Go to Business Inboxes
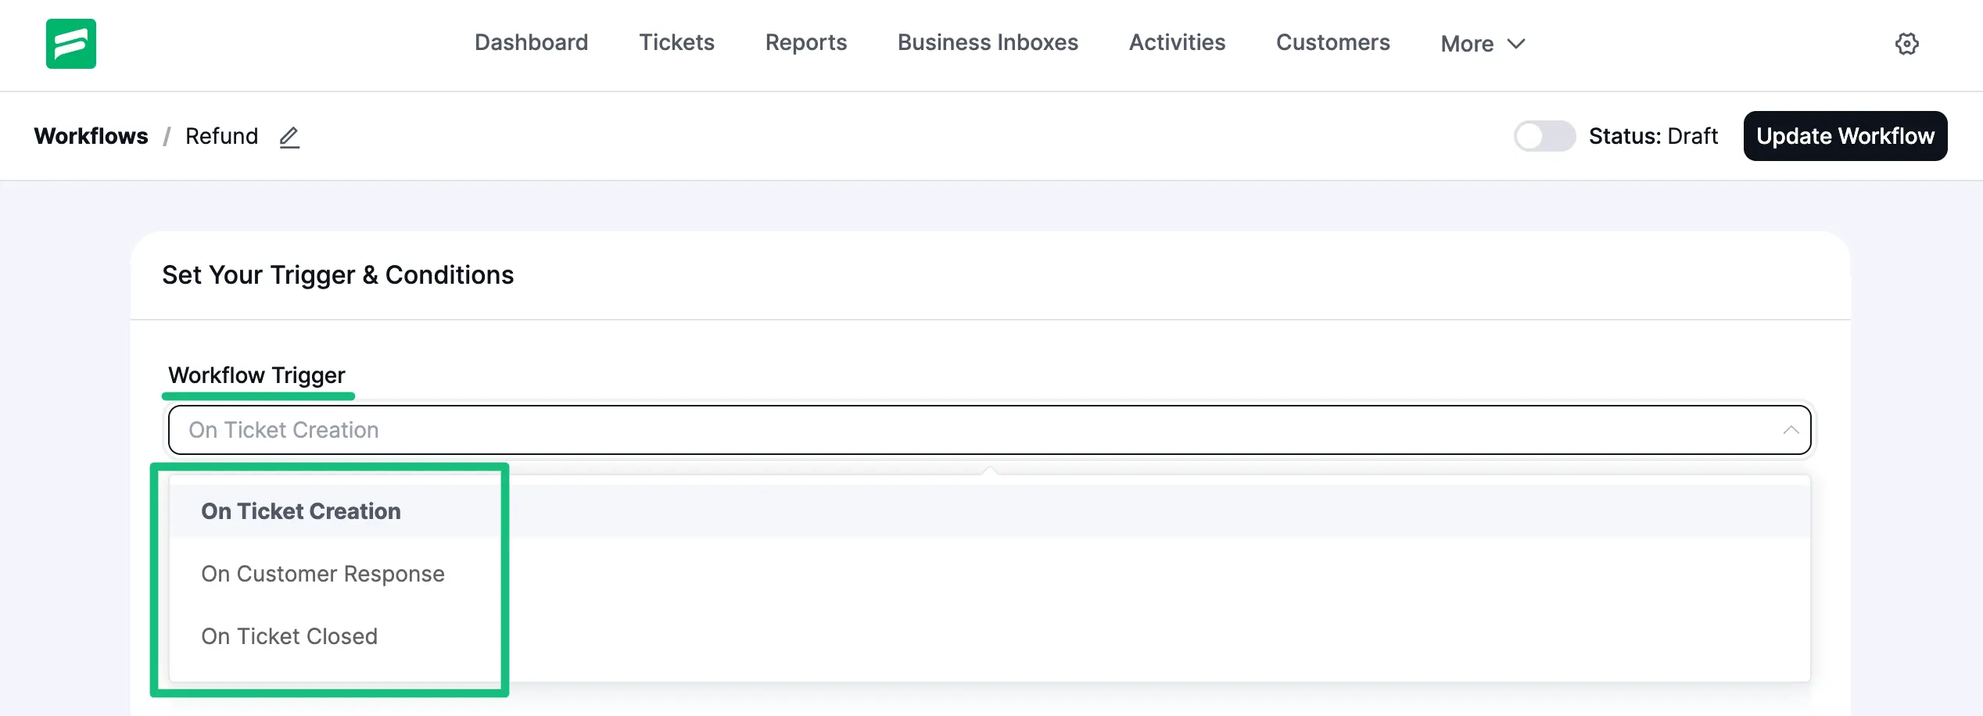The width and height of the screenshot is (1983, 716). (988, 43)
